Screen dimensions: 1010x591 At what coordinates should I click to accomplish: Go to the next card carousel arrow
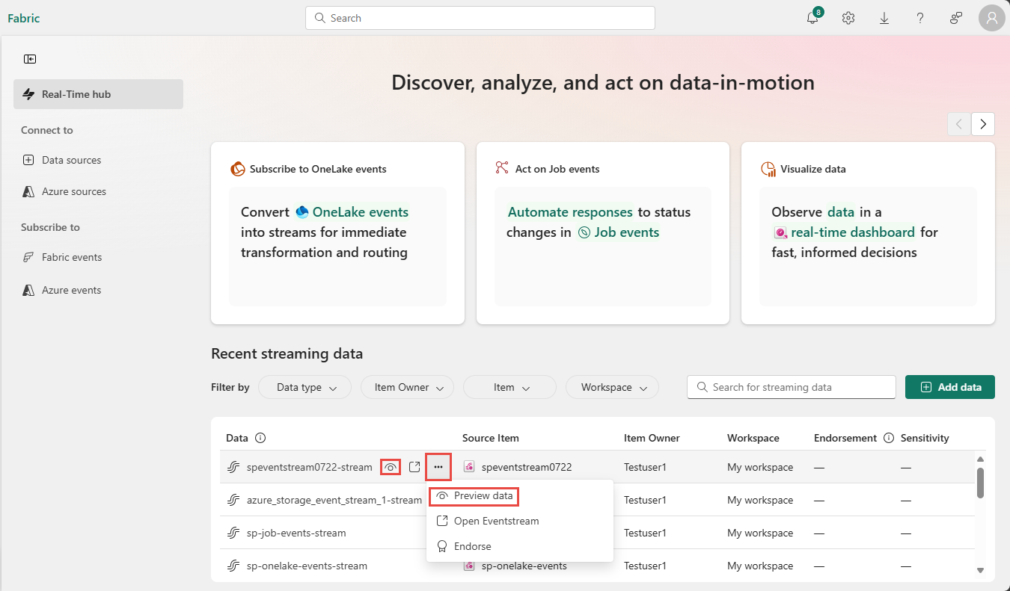[983, 123]
